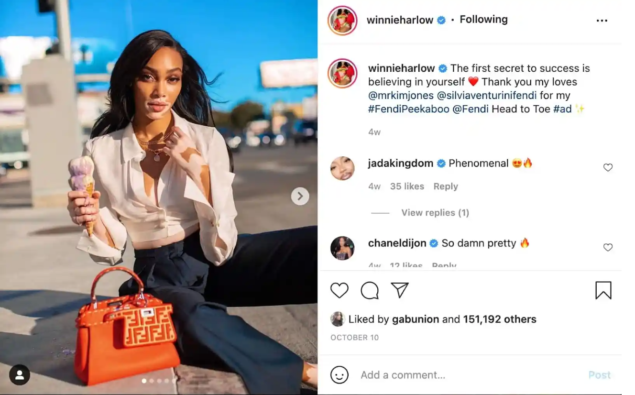This screenshot has height=395, width=635.
Task: Open the #FendiPeekaboo hashtag
Action: coord(409,109)
